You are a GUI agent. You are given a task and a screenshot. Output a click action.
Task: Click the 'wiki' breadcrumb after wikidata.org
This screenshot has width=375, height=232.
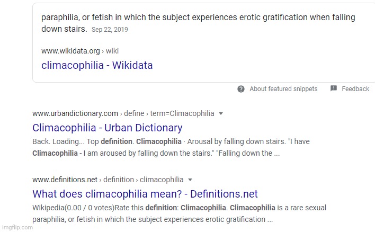112,51
